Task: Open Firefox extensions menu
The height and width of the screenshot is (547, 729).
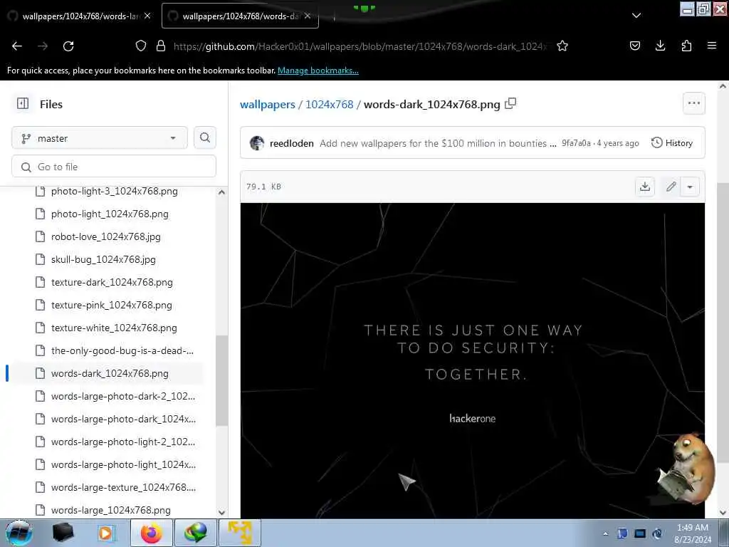Action: (686, 46)
